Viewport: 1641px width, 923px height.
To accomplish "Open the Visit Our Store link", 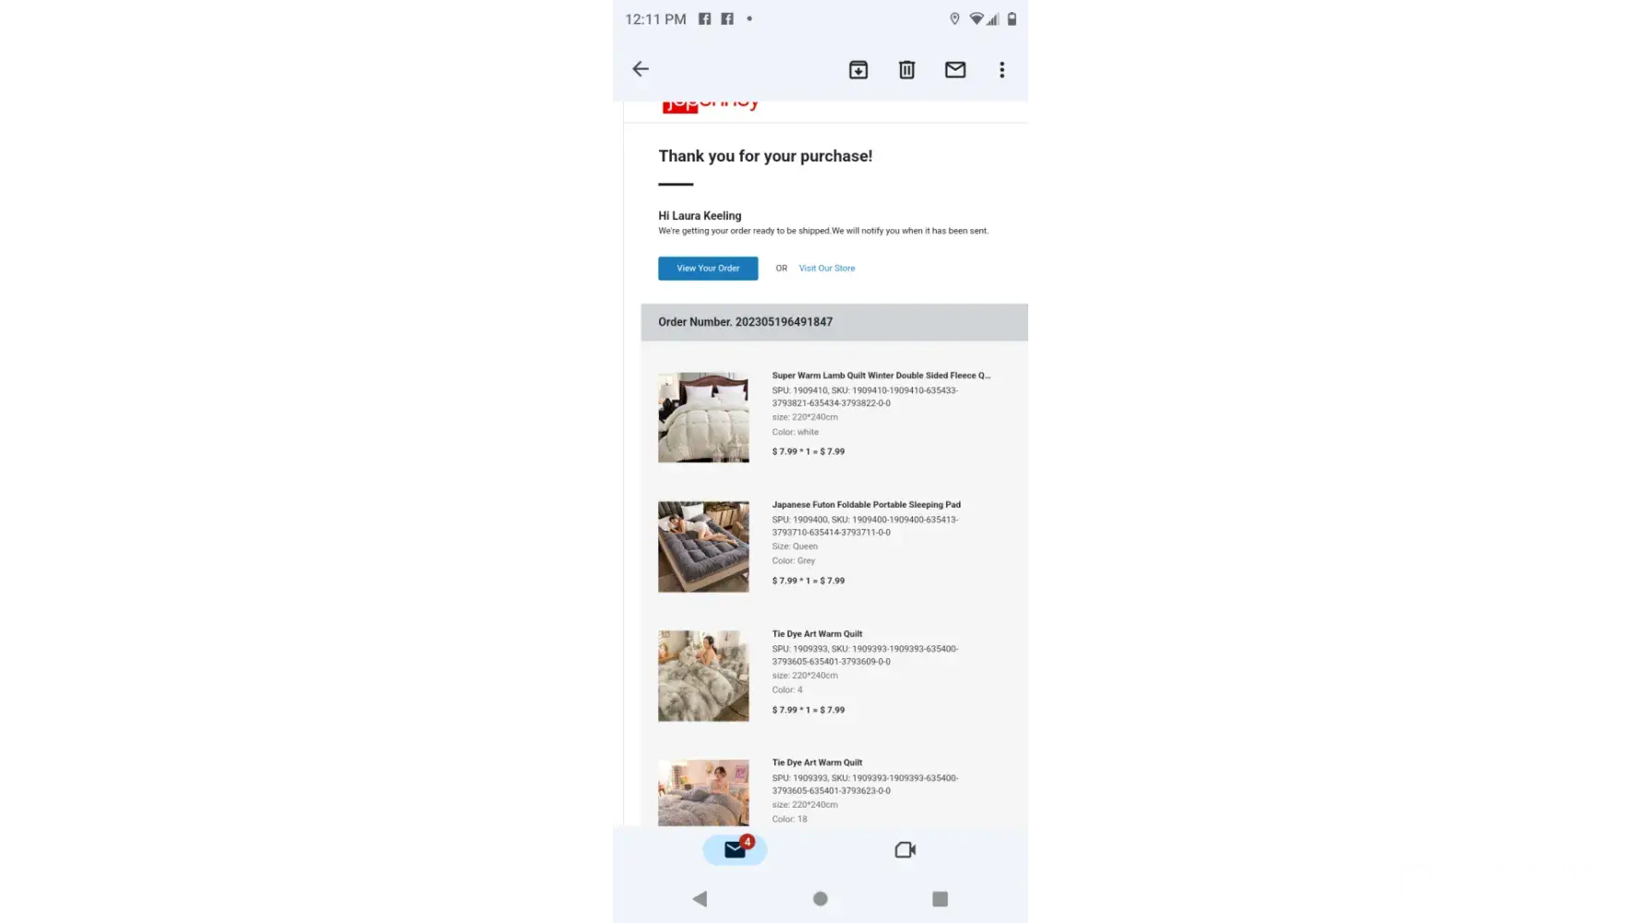I will [827, 269].
